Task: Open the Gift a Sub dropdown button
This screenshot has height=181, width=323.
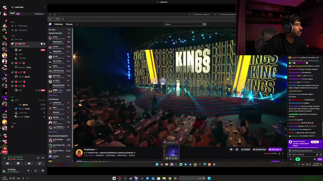Action: pyautogui.click(x=275, y=150)
